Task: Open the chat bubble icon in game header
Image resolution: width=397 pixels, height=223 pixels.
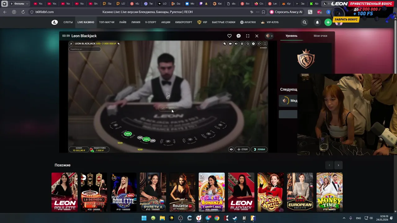Action: 239,36
